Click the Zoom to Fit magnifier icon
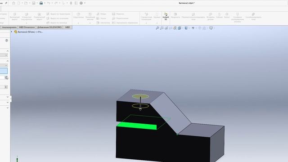 point(157,28)
